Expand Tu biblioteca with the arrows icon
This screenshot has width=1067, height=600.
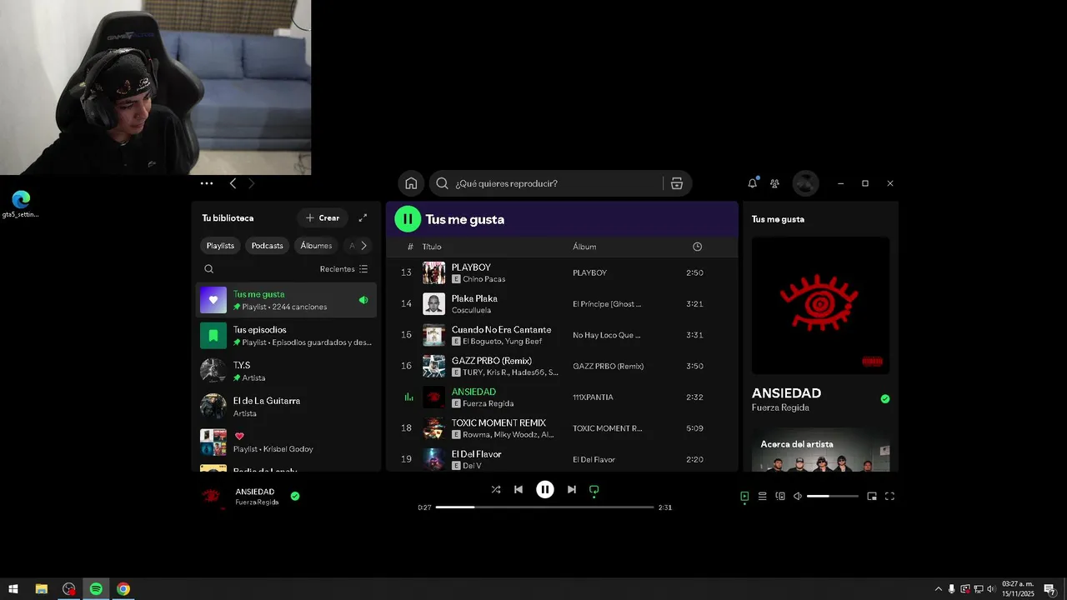coord(363,217)
